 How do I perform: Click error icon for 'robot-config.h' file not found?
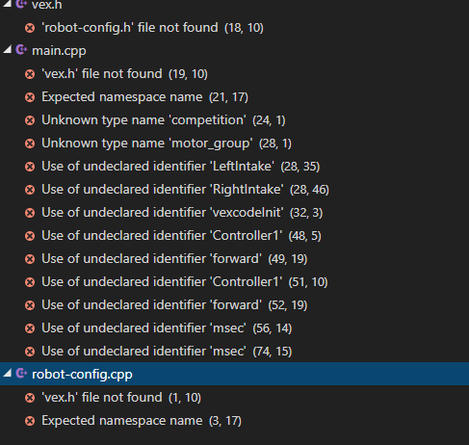coord(30,28)
